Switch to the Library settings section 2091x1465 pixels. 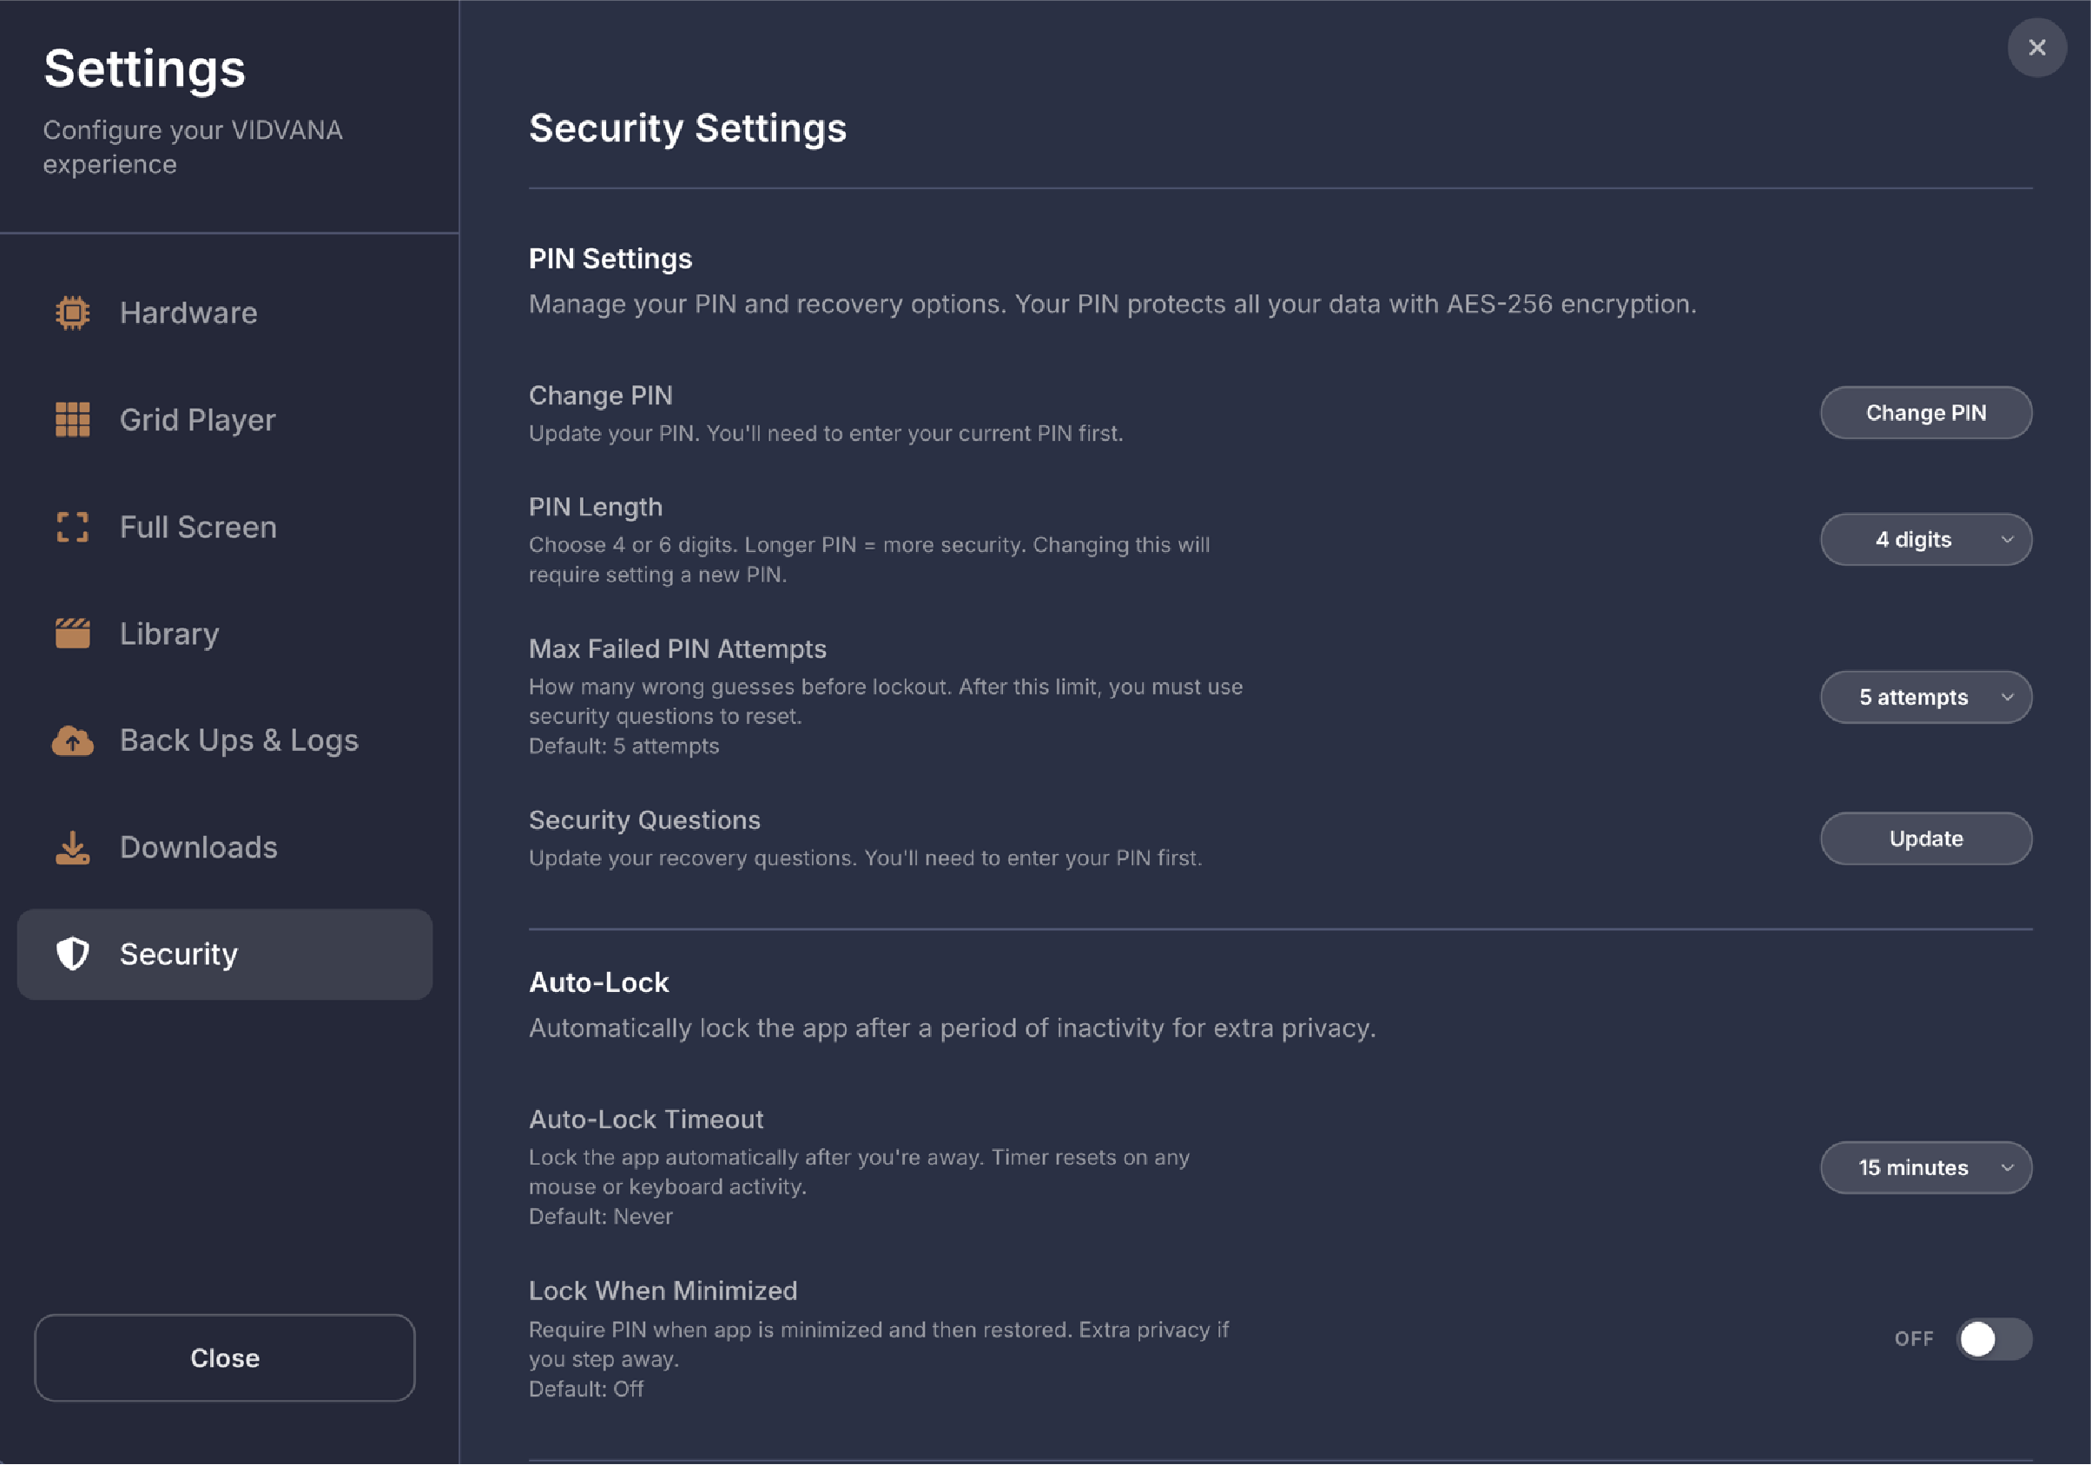pos(169,634)
